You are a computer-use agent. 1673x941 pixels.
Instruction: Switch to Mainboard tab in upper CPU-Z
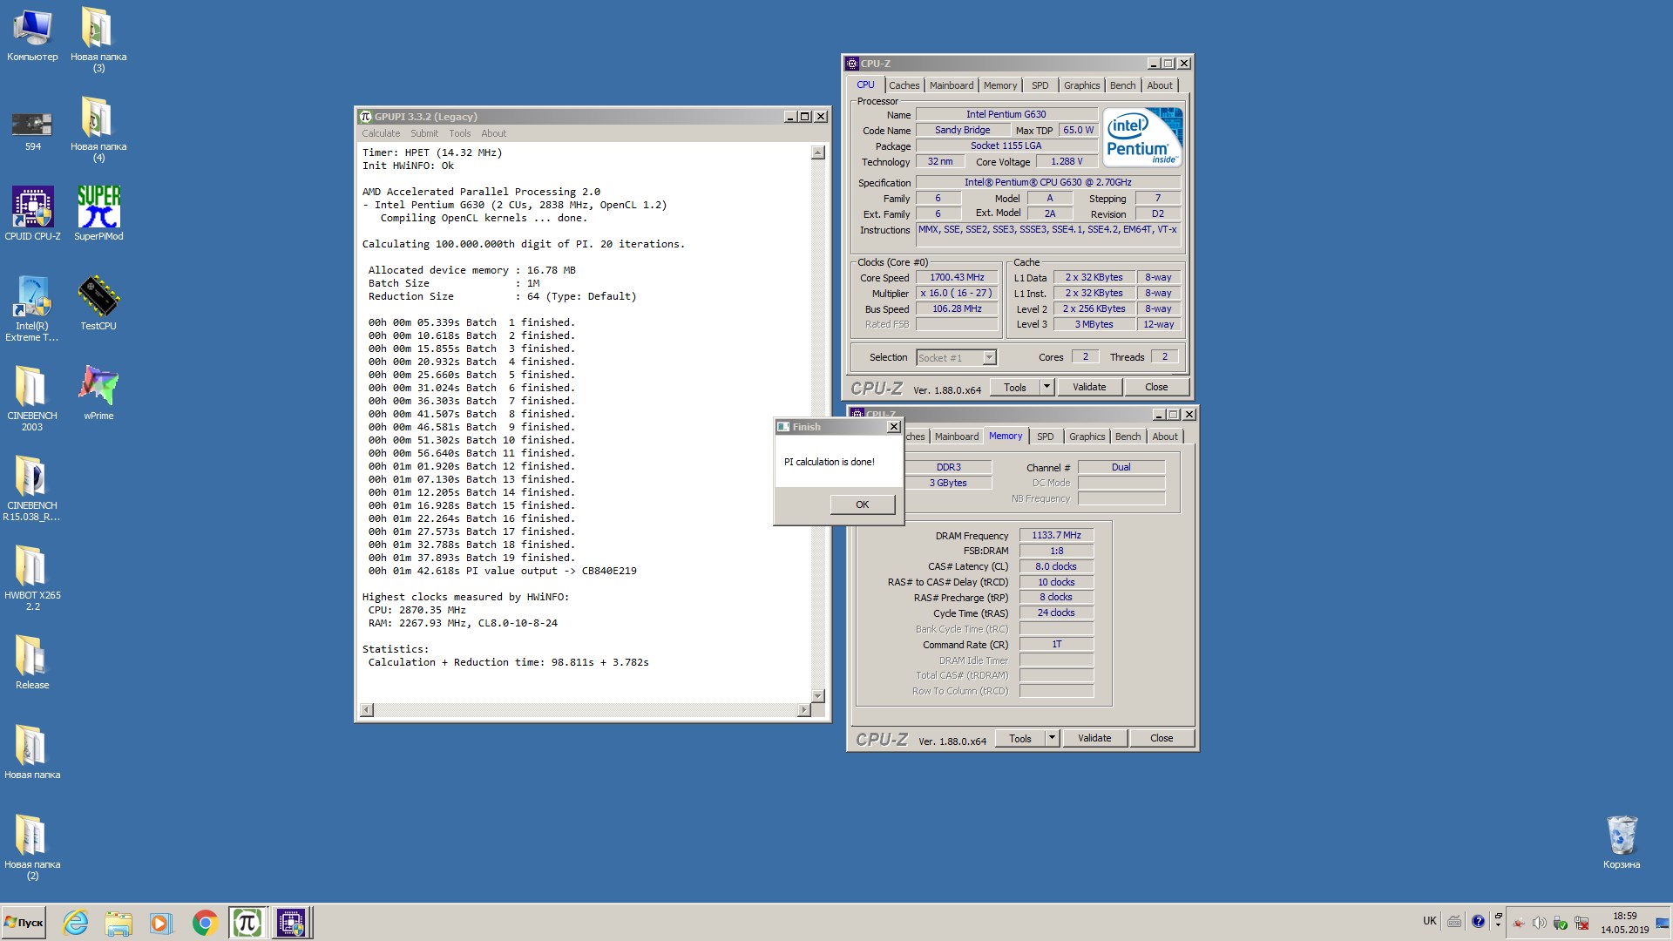click(x=951, y=85)
